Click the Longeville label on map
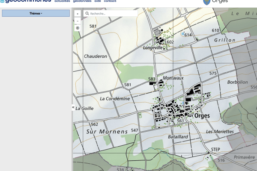The height and width of the screenshot is (171, 257). click(153, 47)
